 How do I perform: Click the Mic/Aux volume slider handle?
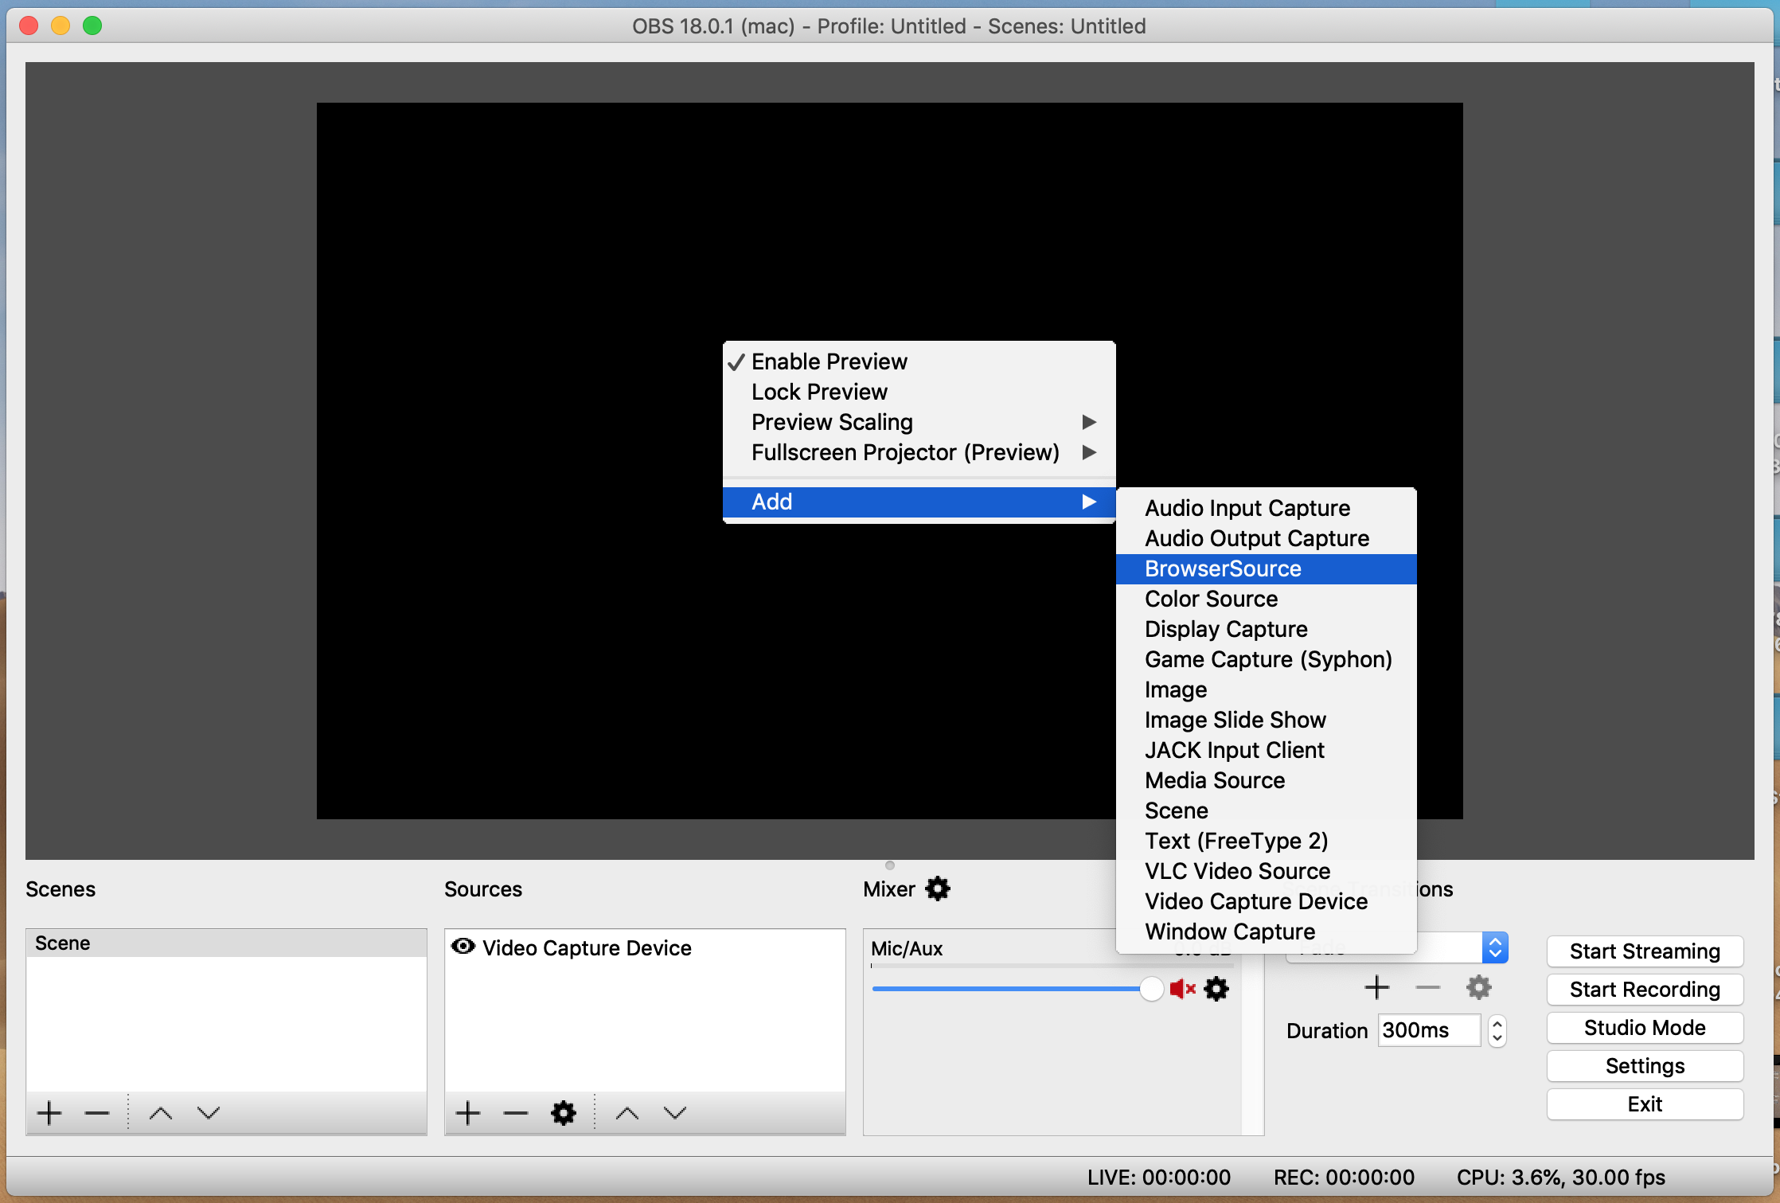click(1151, 989)
